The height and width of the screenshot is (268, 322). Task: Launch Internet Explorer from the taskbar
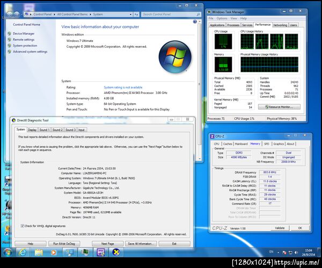coord(23,252)
